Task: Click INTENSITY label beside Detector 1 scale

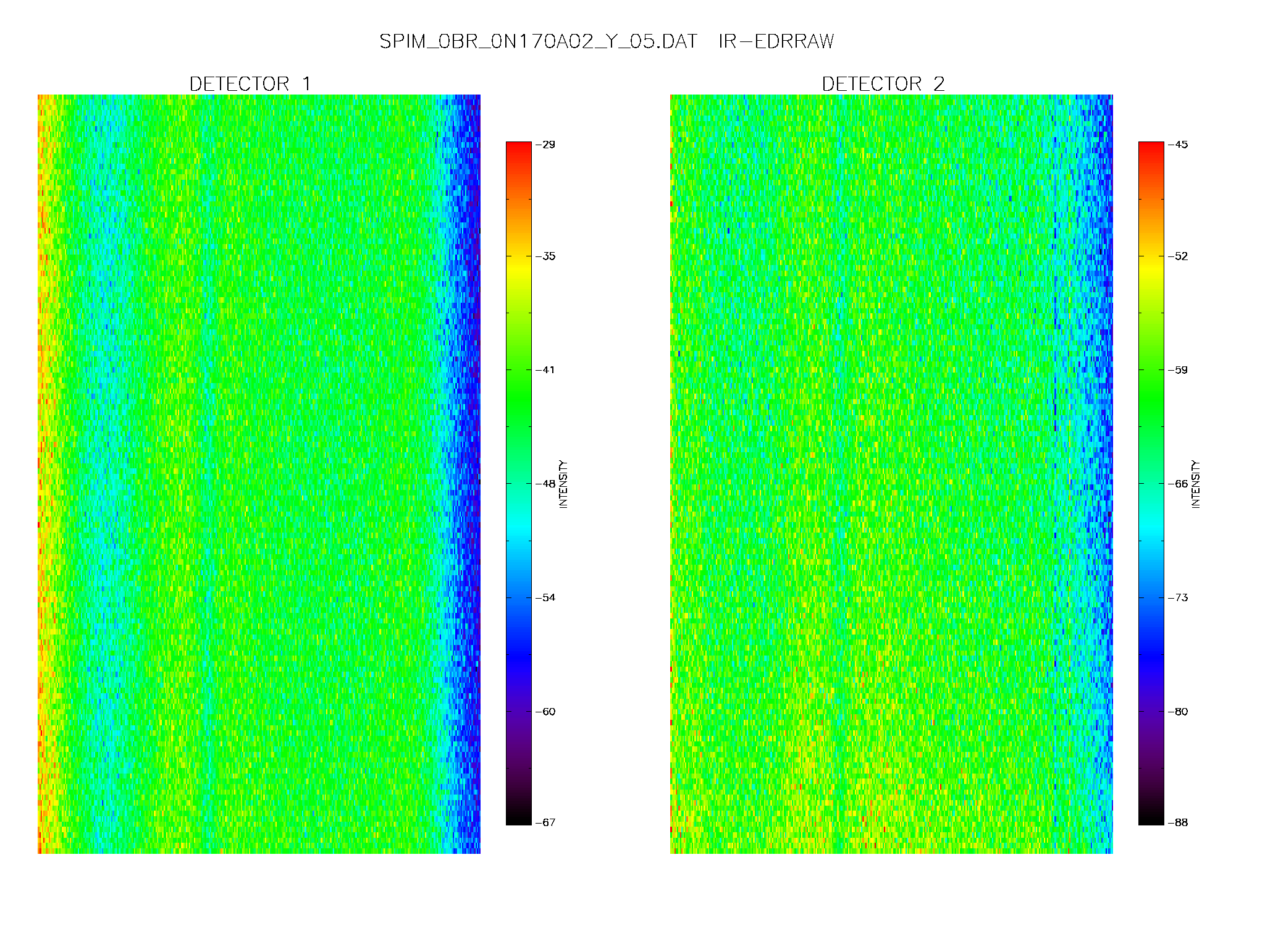Action: click(x=563, y=484)
